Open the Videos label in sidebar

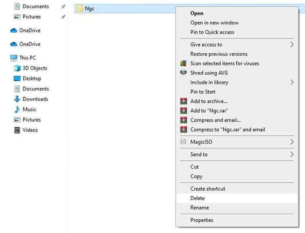[30, 130]
